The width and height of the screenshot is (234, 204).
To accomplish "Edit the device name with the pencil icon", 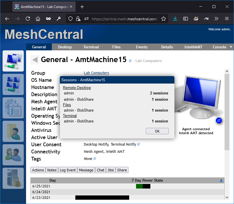I will click(x=130, y=61).
